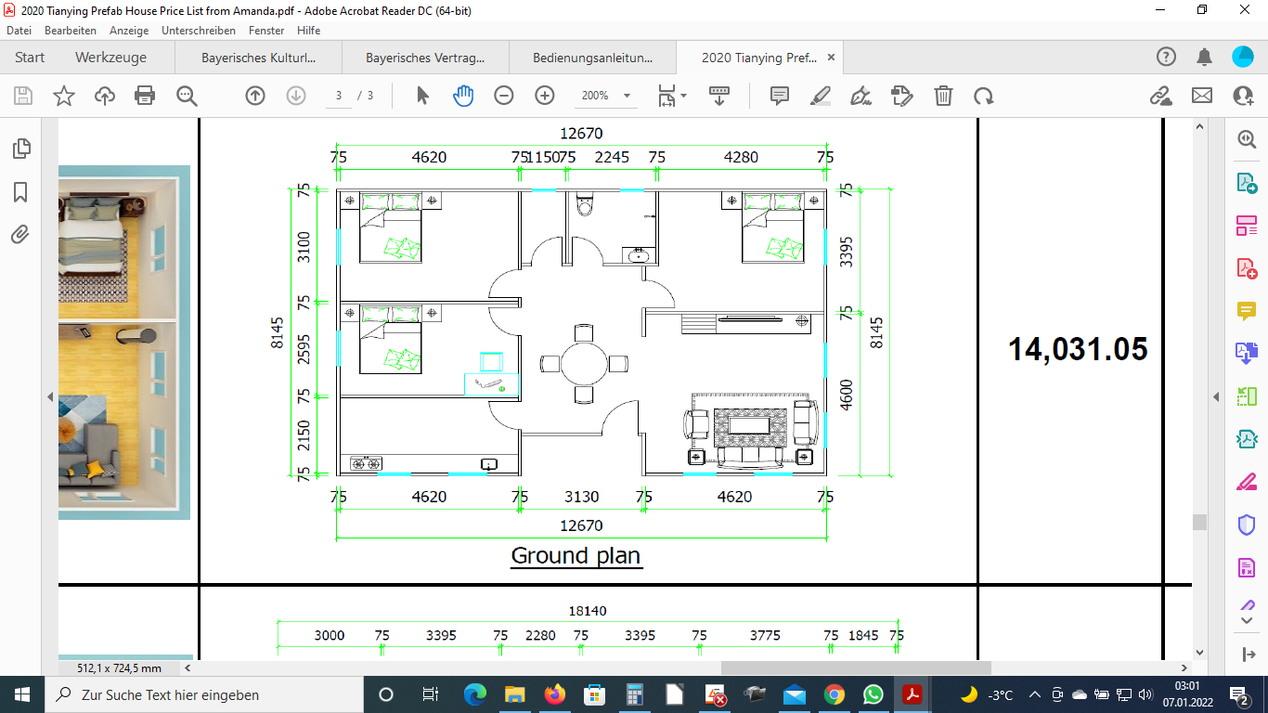Open the page thumbnails panel
Screen dimensions: 1268x713
tap(20, 149)
